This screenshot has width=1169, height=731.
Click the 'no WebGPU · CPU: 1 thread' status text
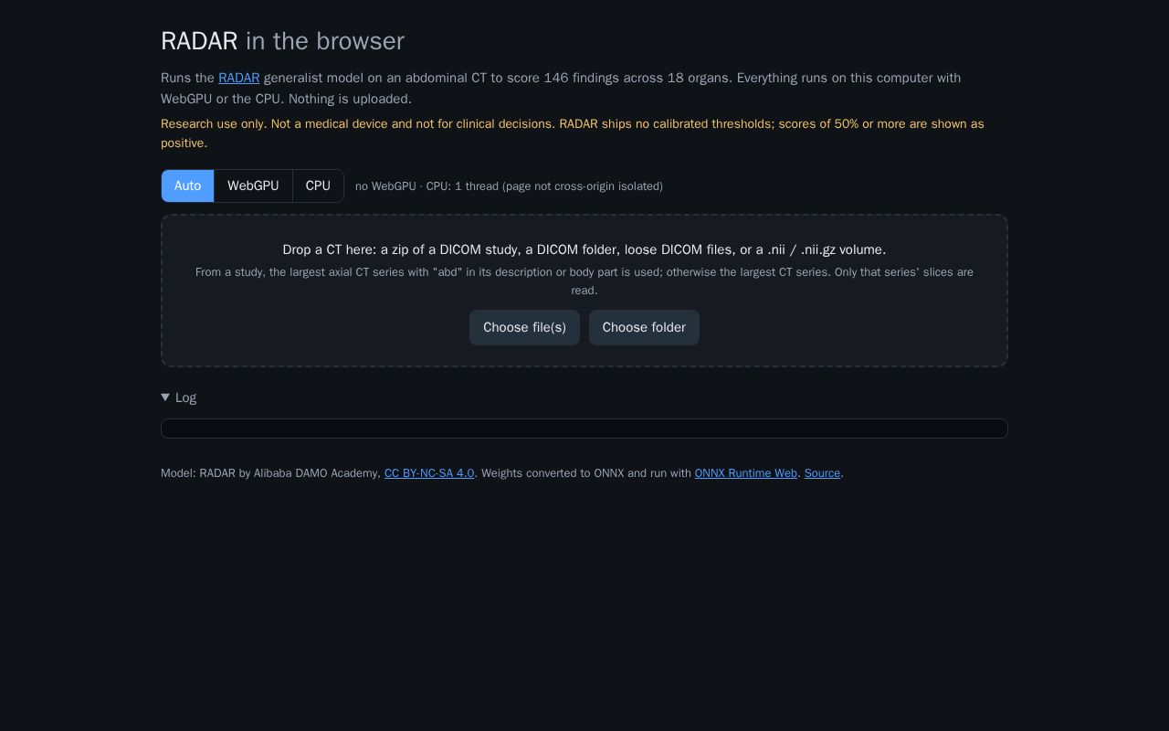point(509,186)
